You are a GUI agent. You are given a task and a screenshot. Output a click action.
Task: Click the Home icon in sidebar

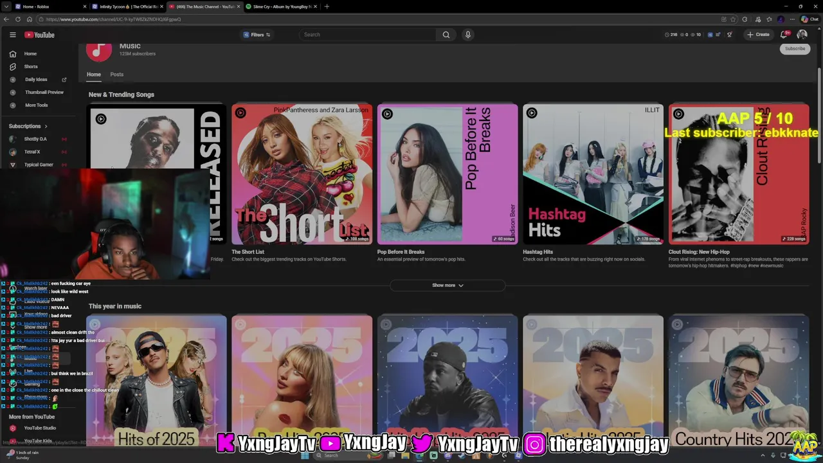point(12,54)
